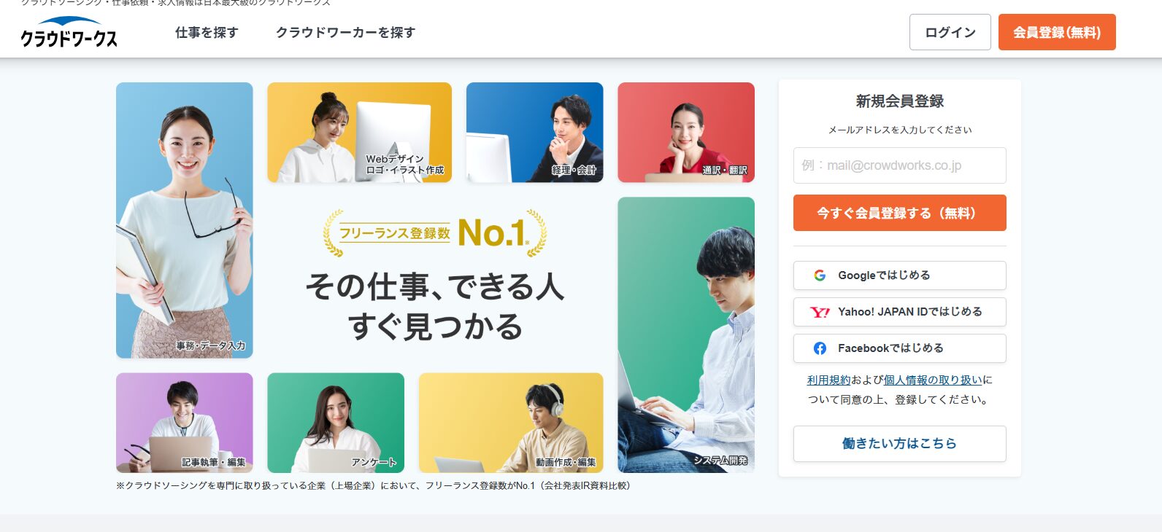Click the CrowdWorks logo in the header
Screen dimensions: 1162x532
tap(69, 32)
